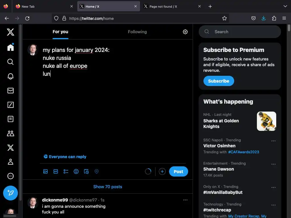The width and height of the screenshot is (291, 218).
Task: Click the Search input field
Action: pos(240,32)
